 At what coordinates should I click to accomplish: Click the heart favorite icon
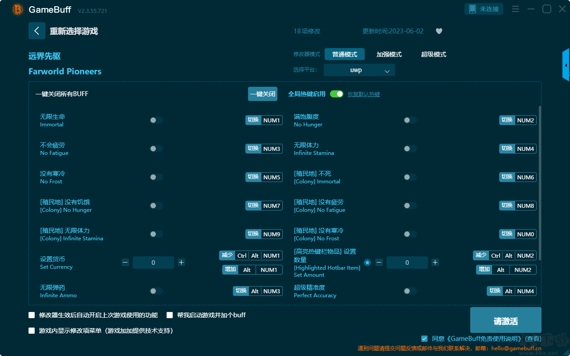pos(439,31)
